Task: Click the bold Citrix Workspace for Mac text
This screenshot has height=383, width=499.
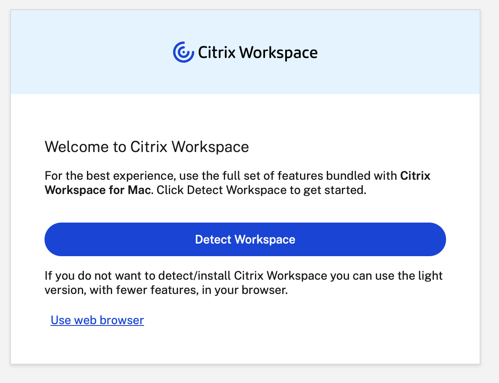Action: pos(97,190)
